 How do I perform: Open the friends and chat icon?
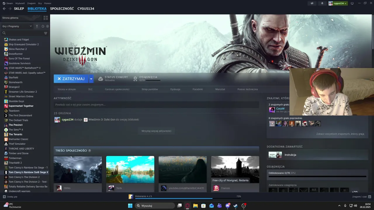370,197
